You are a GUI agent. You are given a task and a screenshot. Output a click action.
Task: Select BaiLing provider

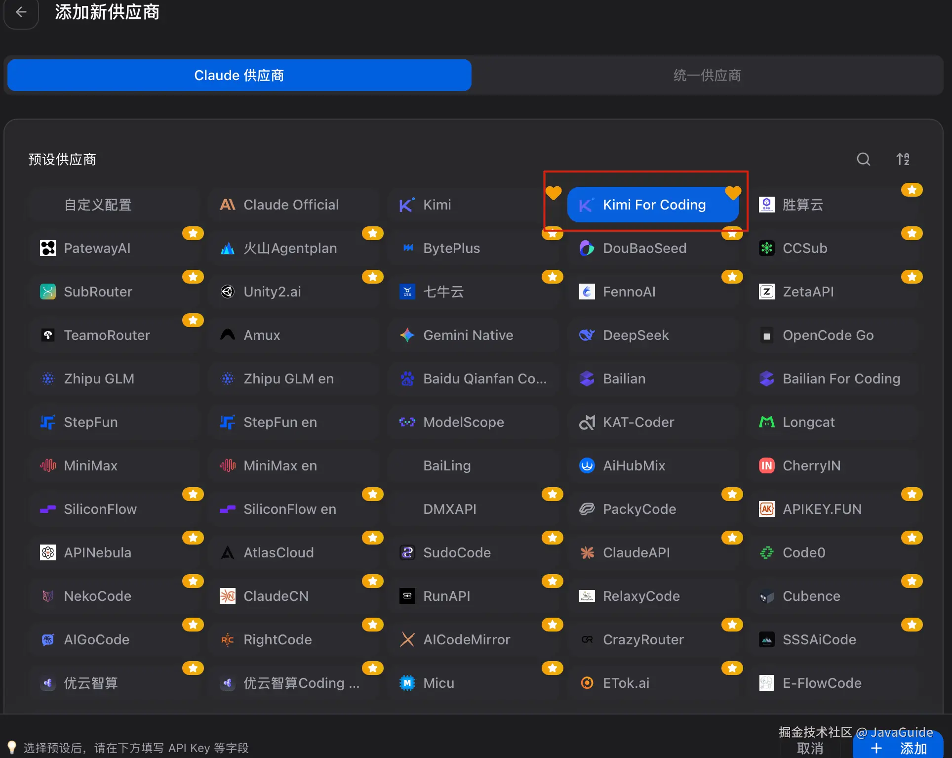(x=474, y=465)
